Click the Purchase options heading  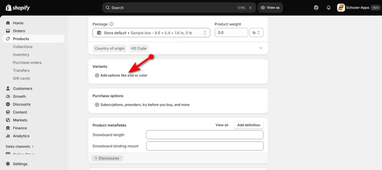tap(108, 96)
